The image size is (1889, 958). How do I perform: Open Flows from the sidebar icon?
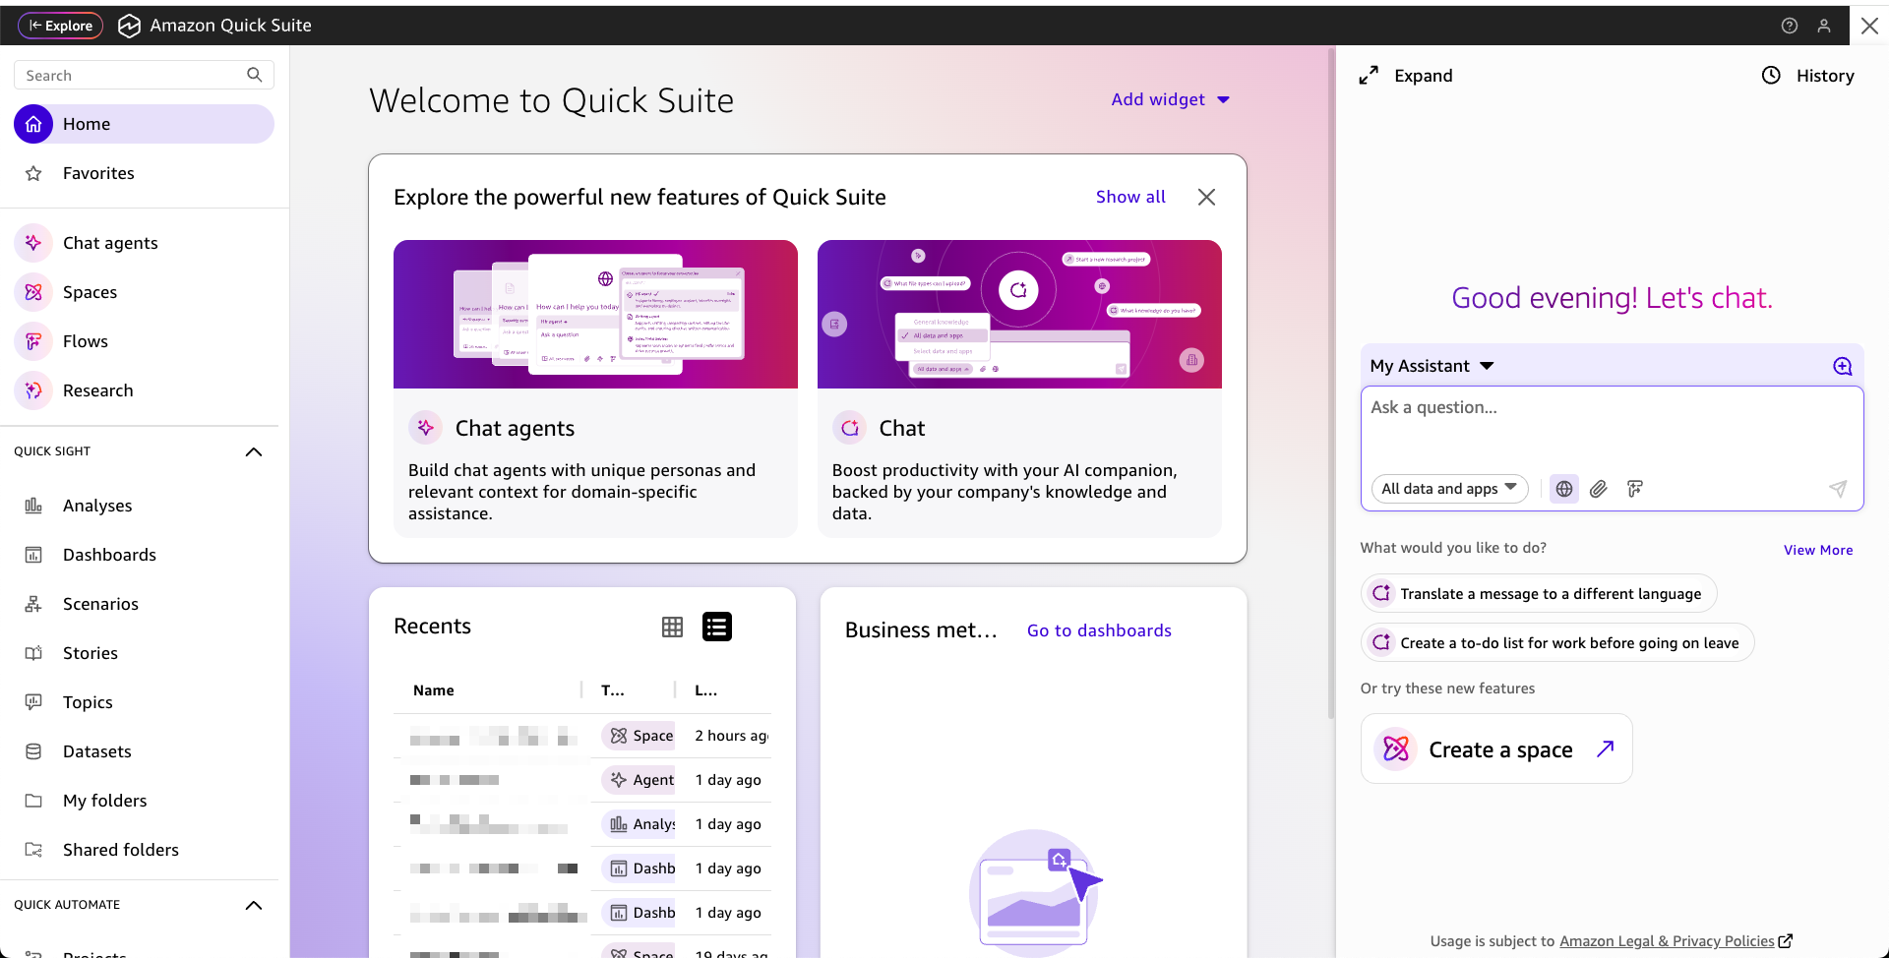point(33,340)
